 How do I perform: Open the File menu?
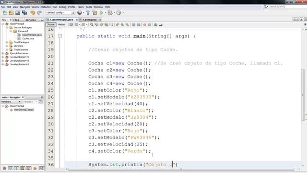click(3, 7)
